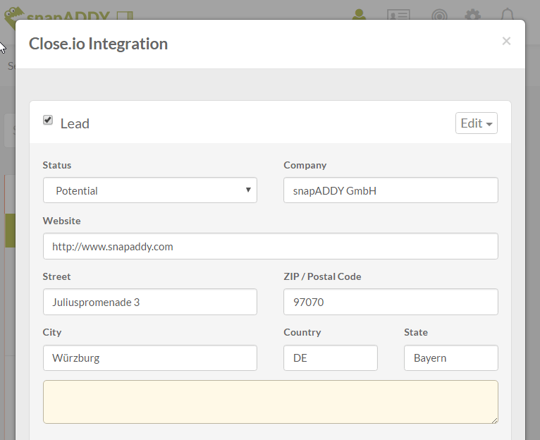Click the textarea resize handle corner
Image resolution: width=540 pixels, height=440 pixels.
tap(494, 420)
